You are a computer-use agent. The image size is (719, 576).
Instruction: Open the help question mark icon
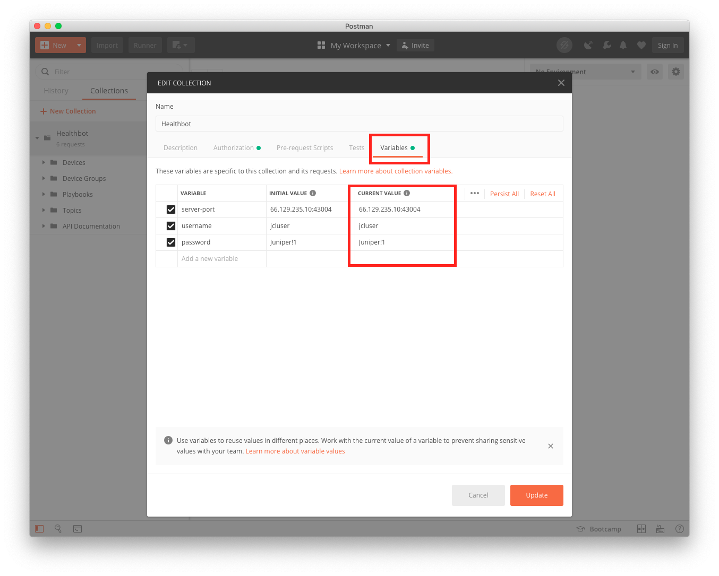click(679, 529)
